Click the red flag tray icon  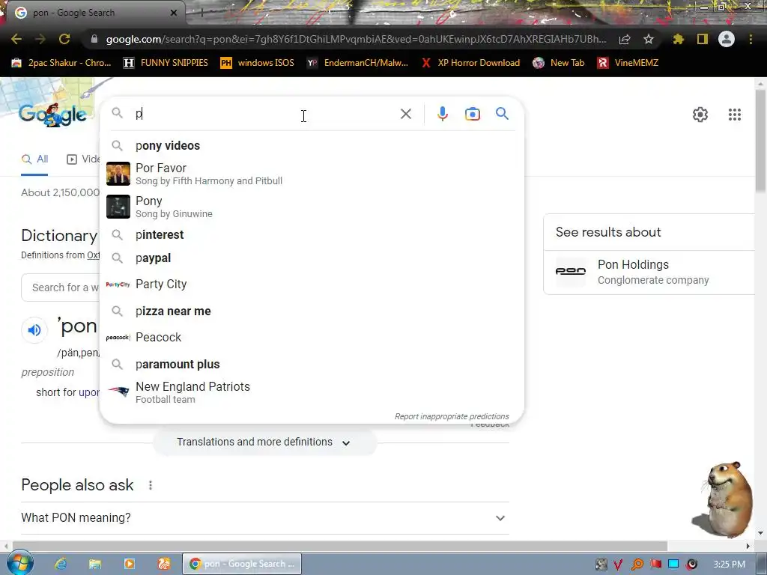655,565
